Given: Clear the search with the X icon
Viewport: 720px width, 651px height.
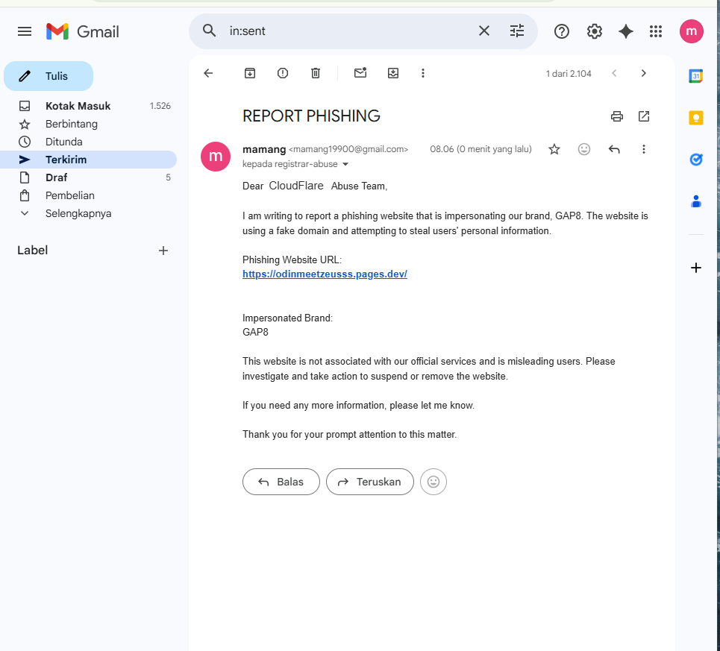Looking at the screenshot, I should point(484,31).
